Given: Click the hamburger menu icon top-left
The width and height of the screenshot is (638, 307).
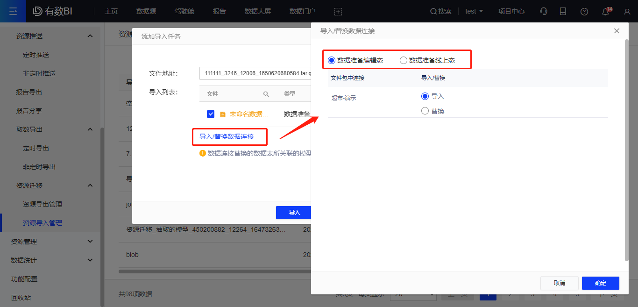Looking at the screenshot, I should (x=13, y=11).
